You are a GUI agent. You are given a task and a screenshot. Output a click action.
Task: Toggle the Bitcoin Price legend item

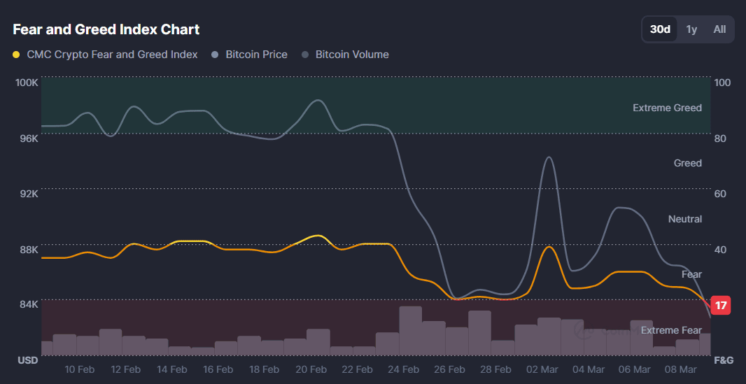click(x=249, y=55)
